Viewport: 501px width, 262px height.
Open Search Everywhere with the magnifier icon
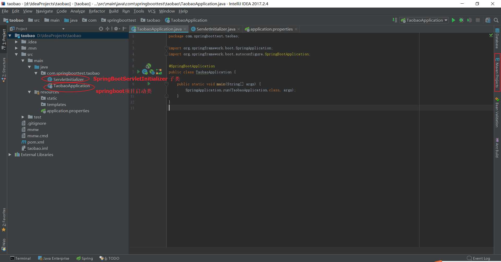point(496,20)
